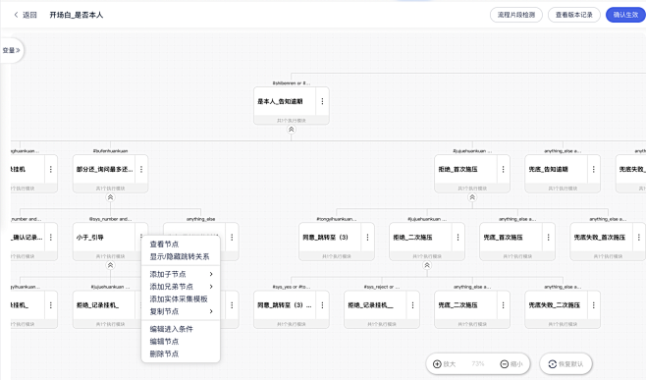The width and height of the screenshot is (646, 380).
Task: Click the 缩小 zoom-out minus icon
Action: tap(505, 364)
